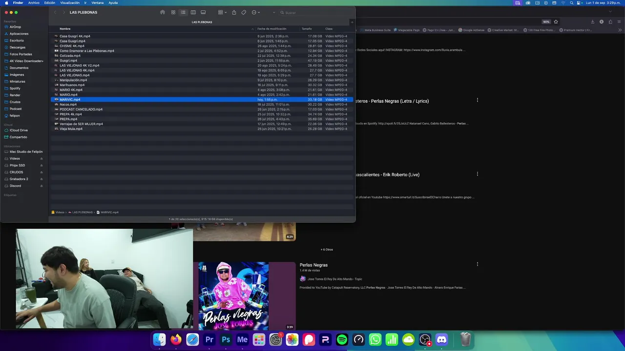Sort by Tamaño column header
This screenshot has width=625, height=351.
307,29
